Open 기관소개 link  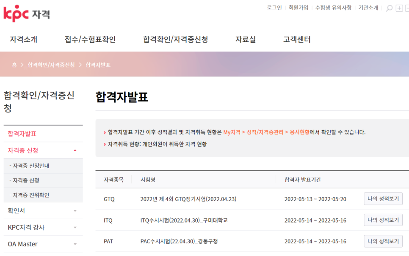368,8
